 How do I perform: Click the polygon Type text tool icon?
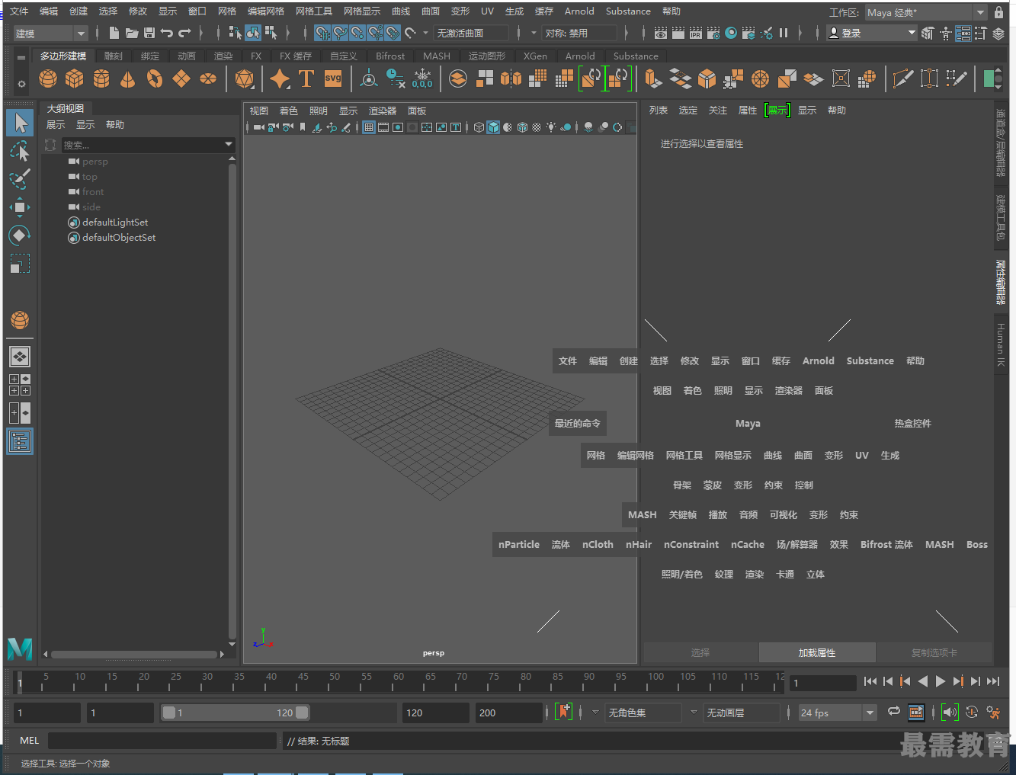(x=306, y=78)
